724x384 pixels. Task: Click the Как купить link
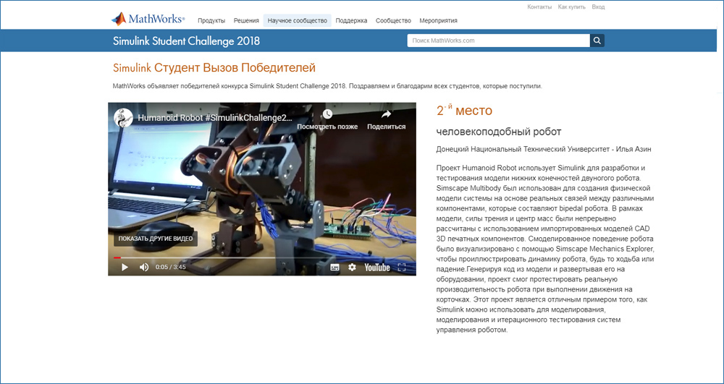point(572,7)
